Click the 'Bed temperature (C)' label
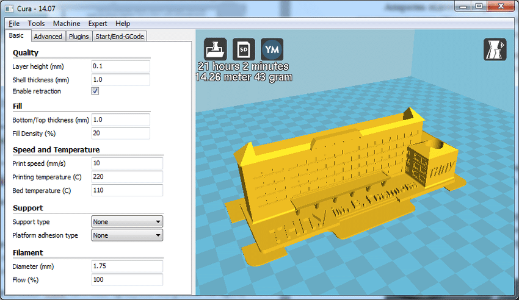The height and width of the screenshot is (300, 519). click(42, 191)
